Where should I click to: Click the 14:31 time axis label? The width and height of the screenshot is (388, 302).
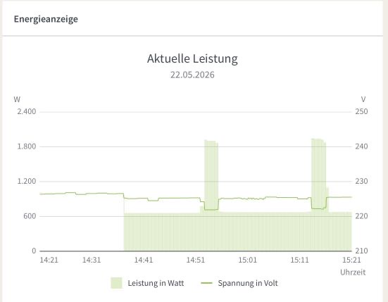92,260
